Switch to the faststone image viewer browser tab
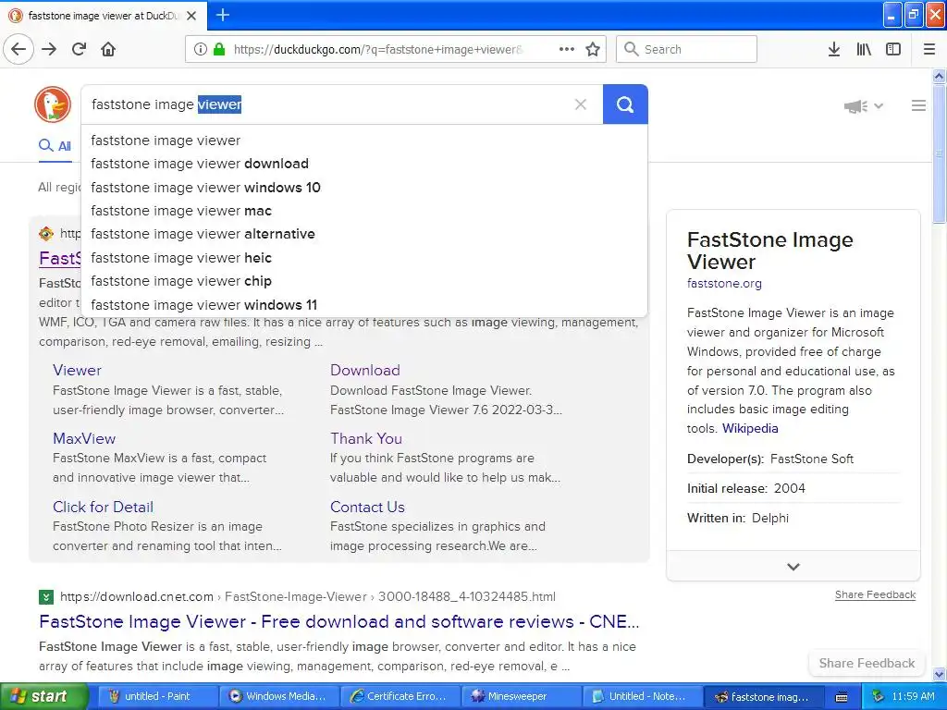This screenshot has width=947, height=710. 104,16
